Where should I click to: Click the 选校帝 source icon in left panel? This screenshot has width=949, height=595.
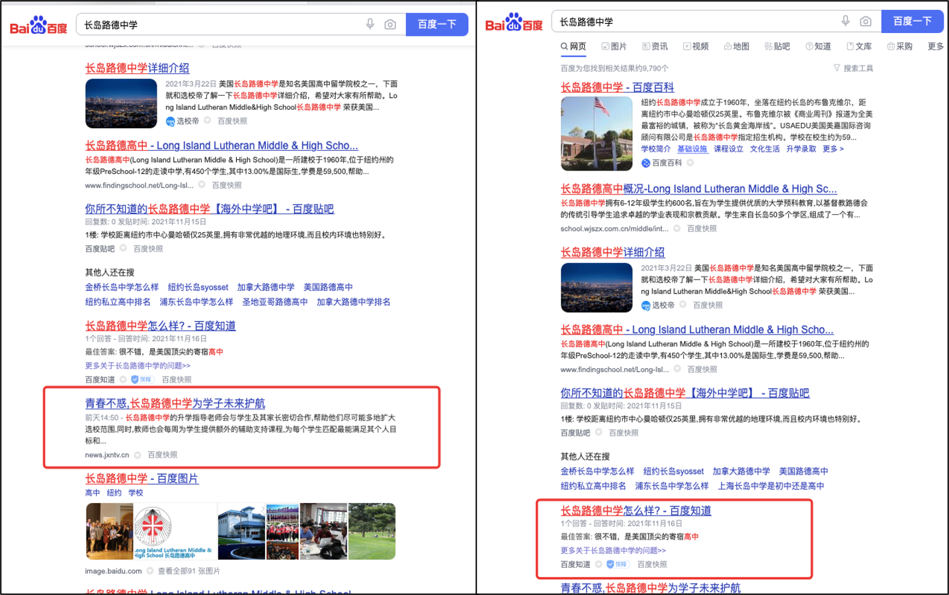tap(170, 121)
